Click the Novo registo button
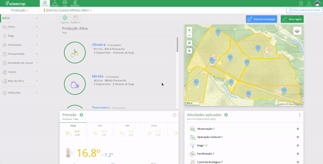 pyautogui.click(x=292, y=19)
